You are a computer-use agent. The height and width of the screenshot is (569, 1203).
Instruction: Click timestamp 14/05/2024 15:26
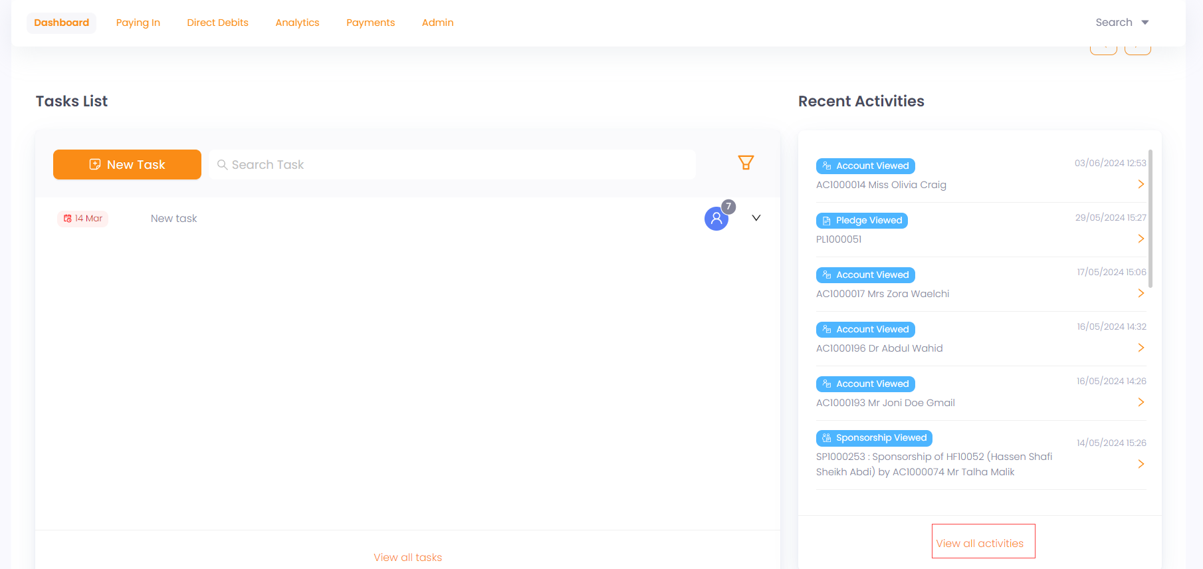click(x=1111, y=443)
